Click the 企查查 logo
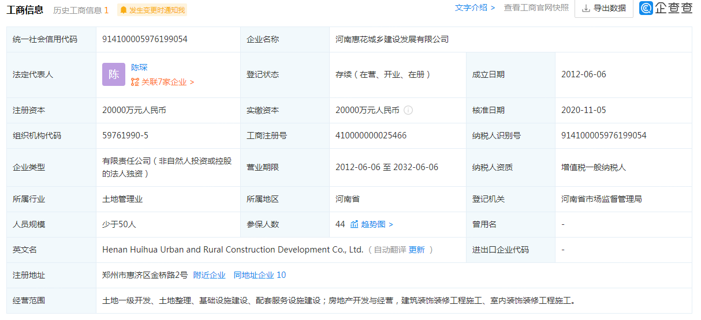This screenshot has width=701, height=320. [666, 8]
